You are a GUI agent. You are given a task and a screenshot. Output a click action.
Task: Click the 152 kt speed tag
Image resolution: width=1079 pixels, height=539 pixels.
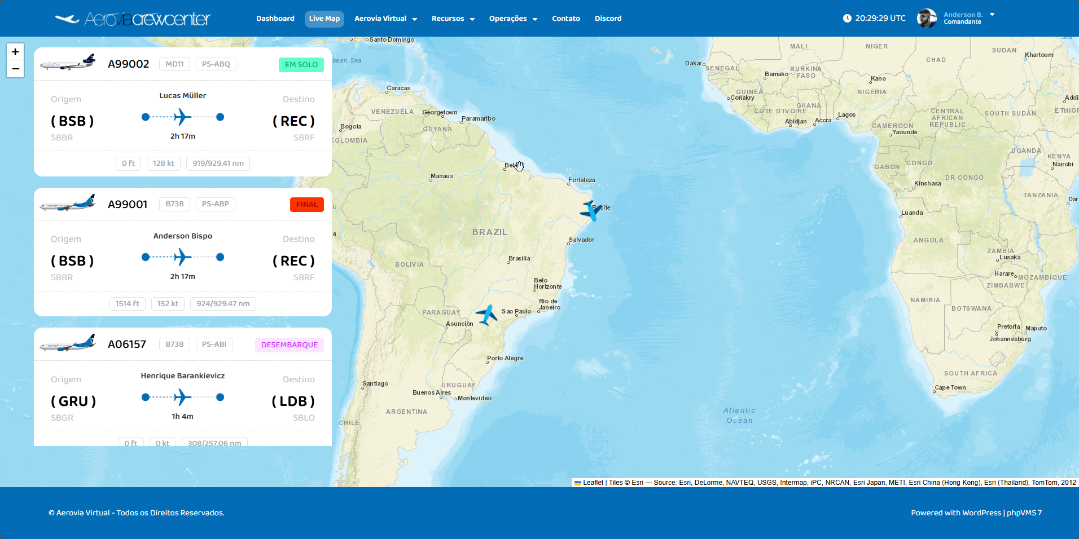[168, 304]
